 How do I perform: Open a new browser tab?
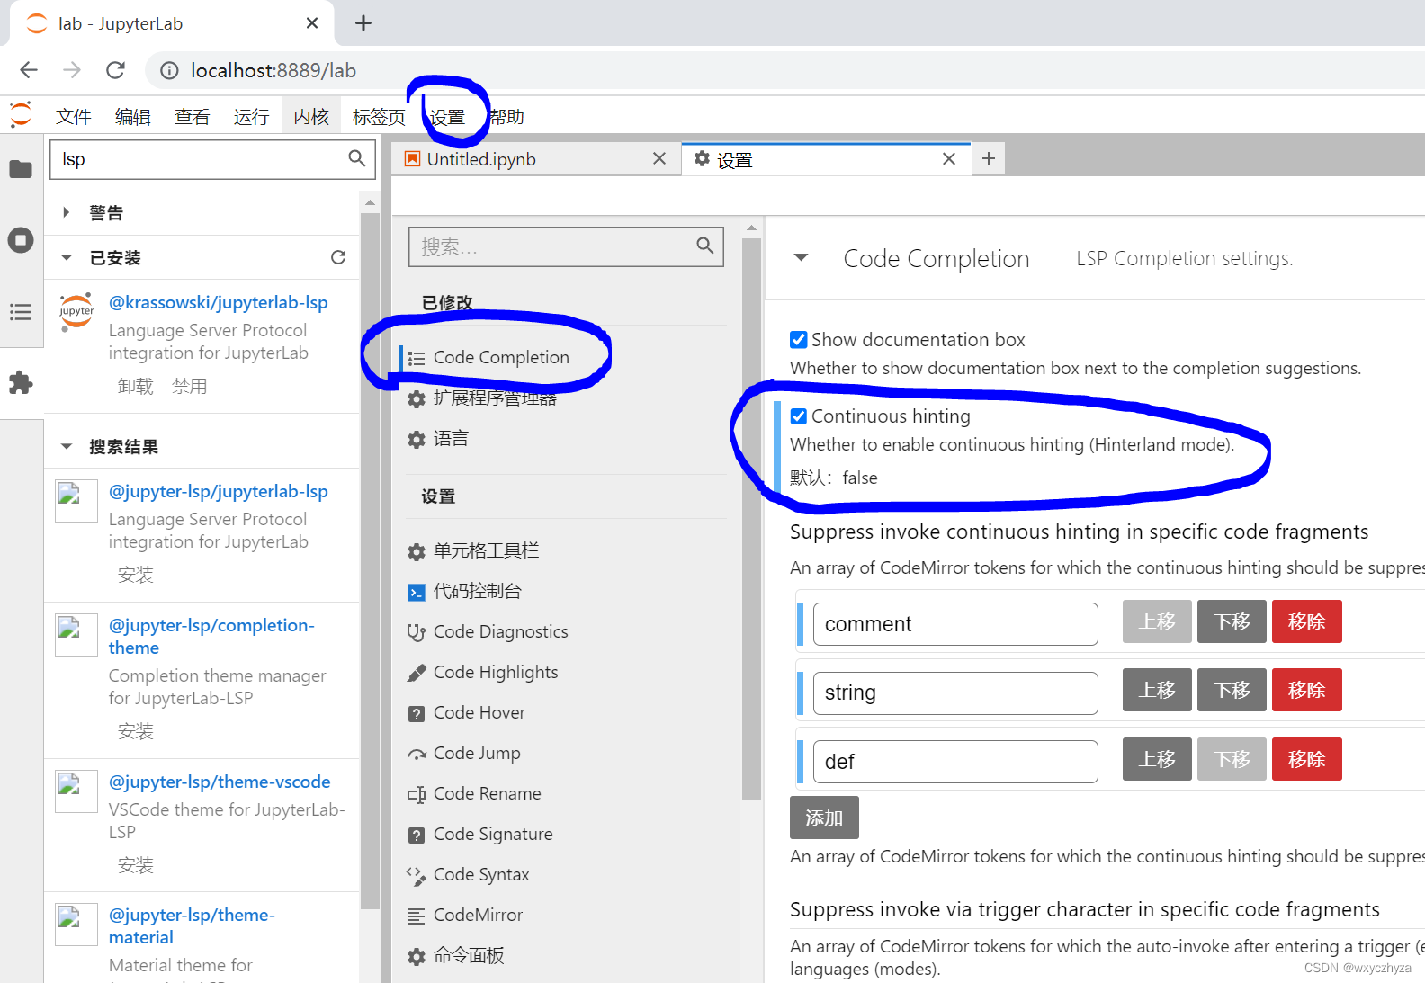click(363, 23)
